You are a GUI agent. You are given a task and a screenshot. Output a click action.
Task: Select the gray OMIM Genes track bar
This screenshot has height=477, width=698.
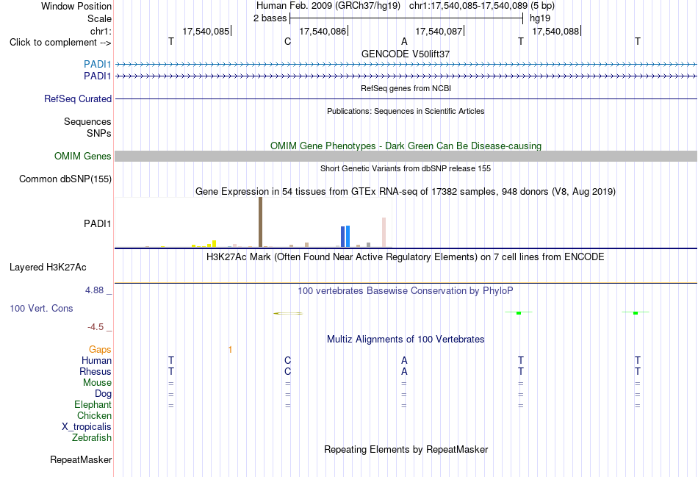point(406,156)
